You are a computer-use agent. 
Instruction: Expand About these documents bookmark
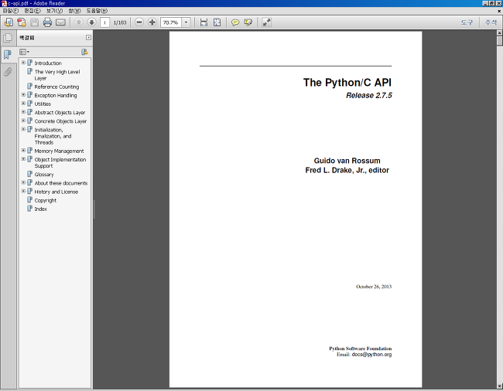pos(23,182)
